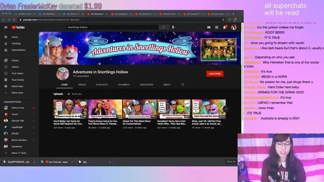Open the notifications bell
Screen dimensions: 324x182
click(x=225, y=27)
